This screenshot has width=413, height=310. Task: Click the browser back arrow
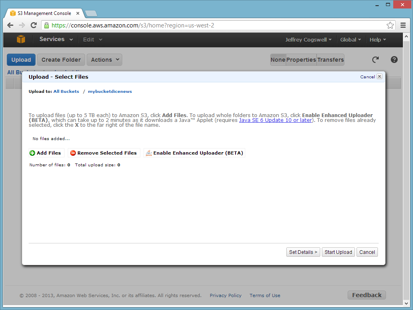pos(10,25)
